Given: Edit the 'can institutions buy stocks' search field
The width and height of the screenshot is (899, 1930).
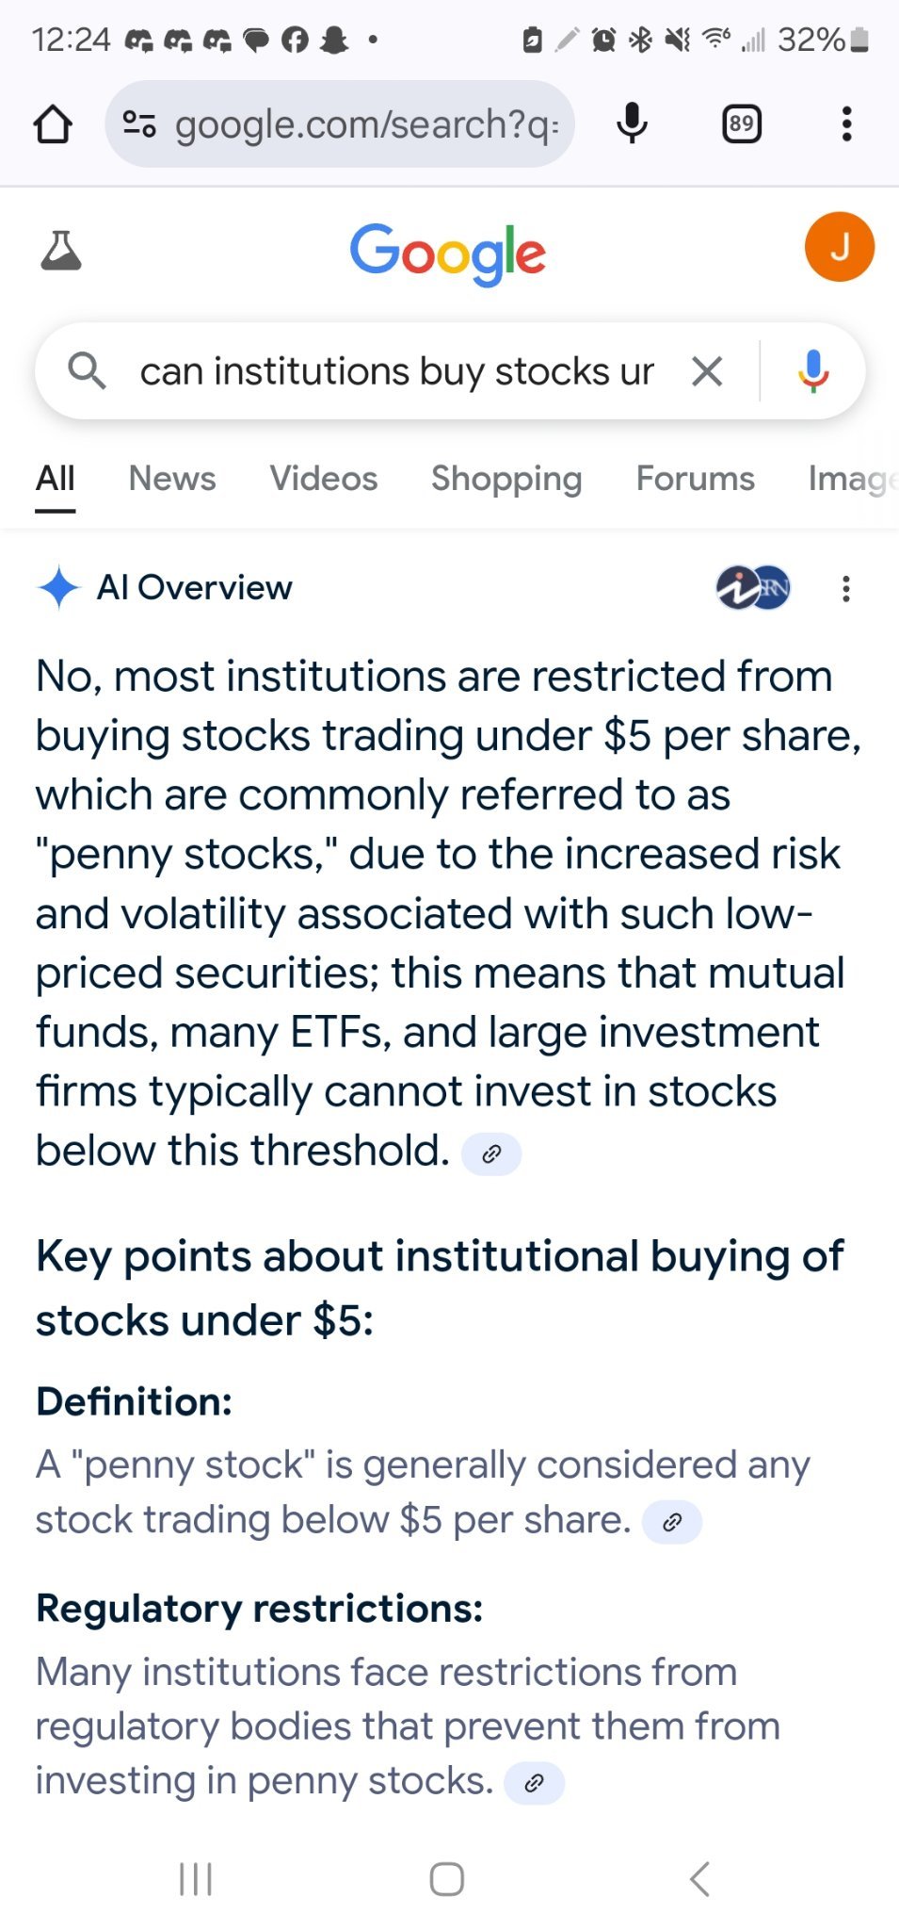Looking at the screenshot, I should coord(397,371).
